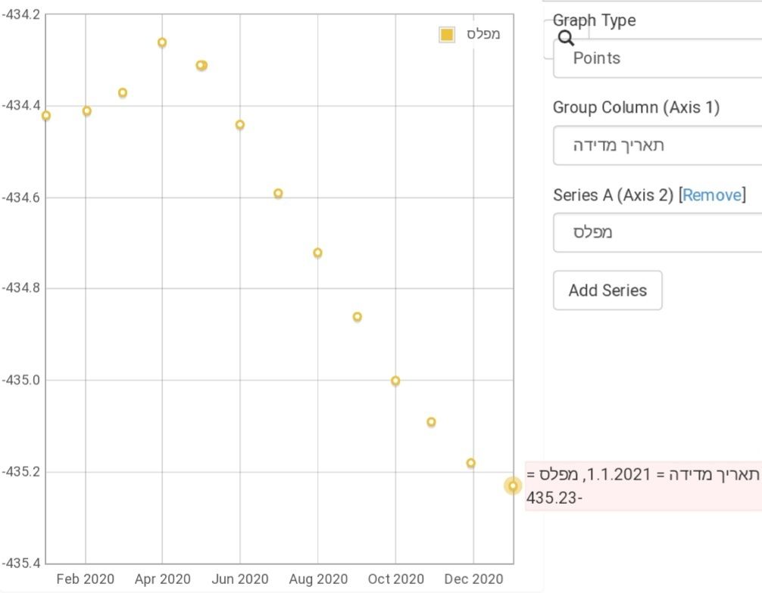The image size is (762, 593).
Task: Click the magnifying glass zoom icon
Action: 566,38
